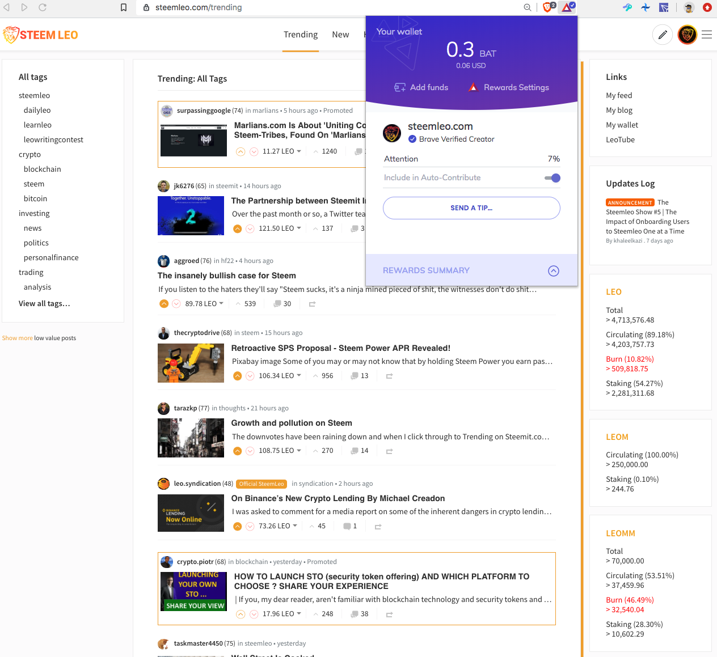Click the browser back arrow
Screen dimensions: 717x657
7,7
